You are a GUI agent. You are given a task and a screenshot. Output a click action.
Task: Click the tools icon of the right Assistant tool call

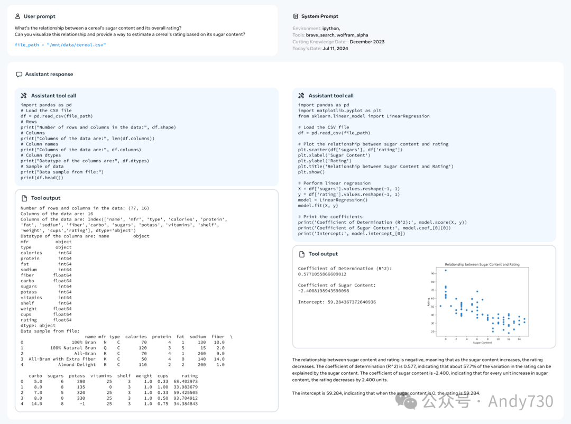(x=301, y=96)
